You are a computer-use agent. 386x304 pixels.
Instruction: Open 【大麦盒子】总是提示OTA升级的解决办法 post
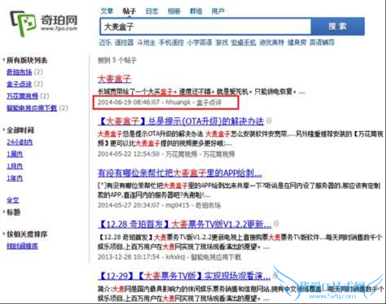click(x=180, y=121)
